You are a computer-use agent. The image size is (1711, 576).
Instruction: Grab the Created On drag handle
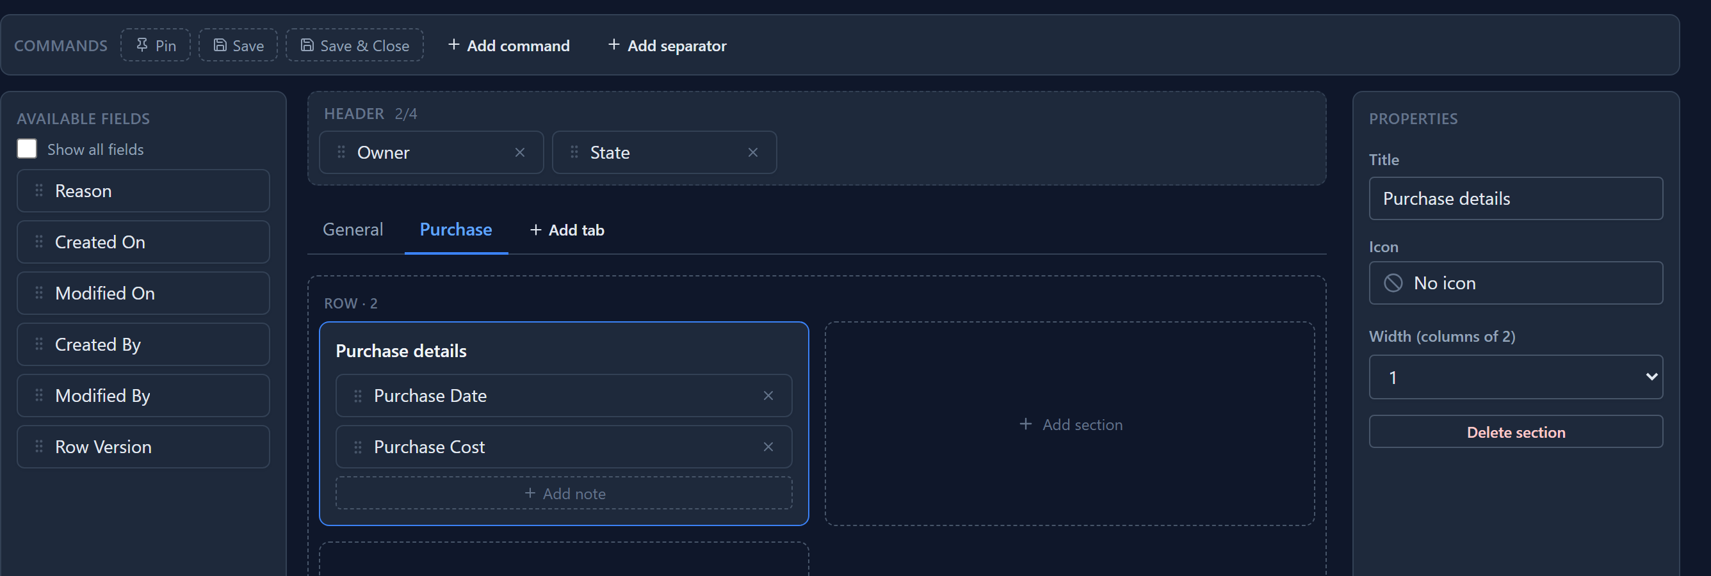39,241
